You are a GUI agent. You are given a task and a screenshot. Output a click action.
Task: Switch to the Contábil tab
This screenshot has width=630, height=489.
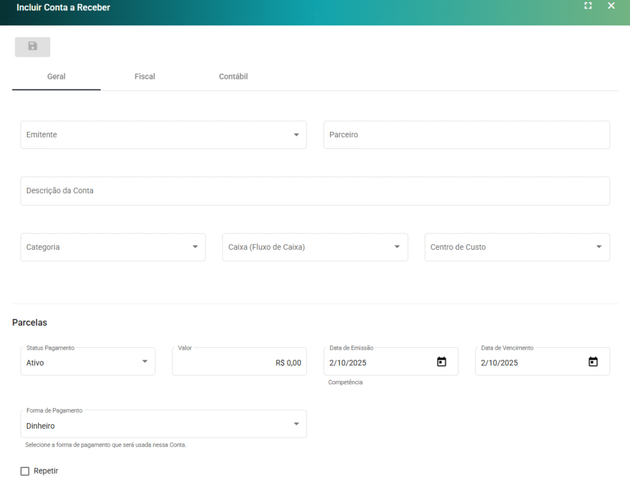point(233,77)
